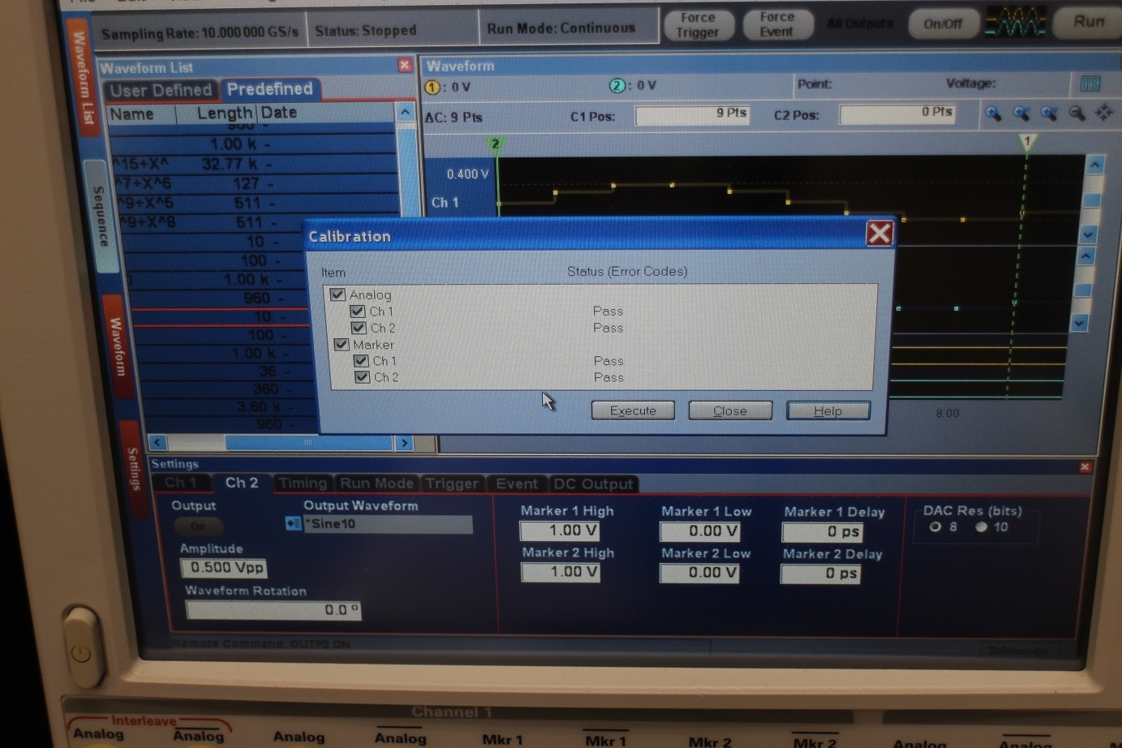Toggle the Ch 1 checkbox under Analog
The height and width of the screenshot is (748, 1122).
point(357,311)
